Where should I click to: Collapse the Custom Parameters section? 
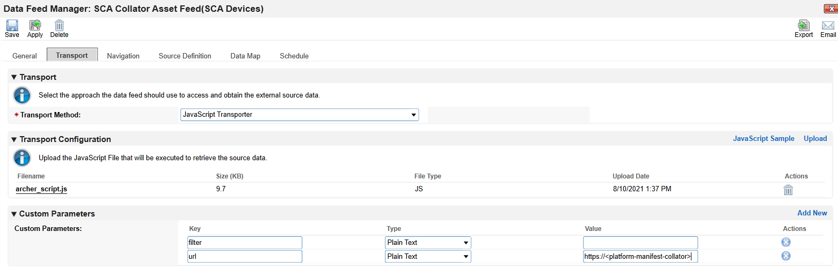click(14, 214)
